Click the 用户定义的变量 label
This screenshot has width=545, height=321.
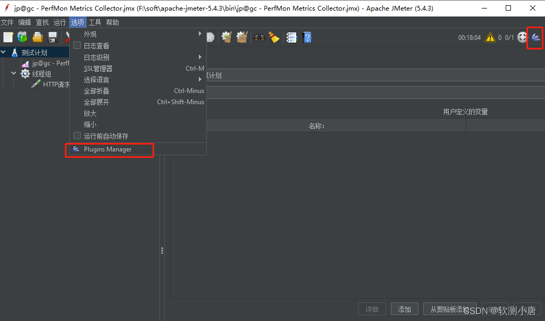click(x=465, y=112)
